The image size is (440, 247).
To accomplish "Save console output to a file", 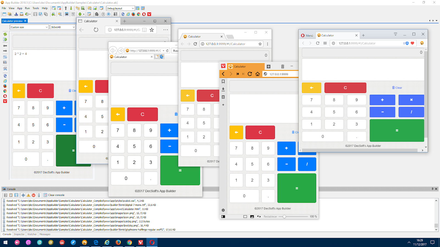I will pyautogui.click(x=16, y=195).
